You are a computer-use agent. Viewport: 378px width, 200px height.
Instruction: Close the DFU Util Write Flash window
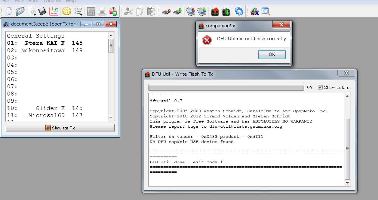pos(346,73)
